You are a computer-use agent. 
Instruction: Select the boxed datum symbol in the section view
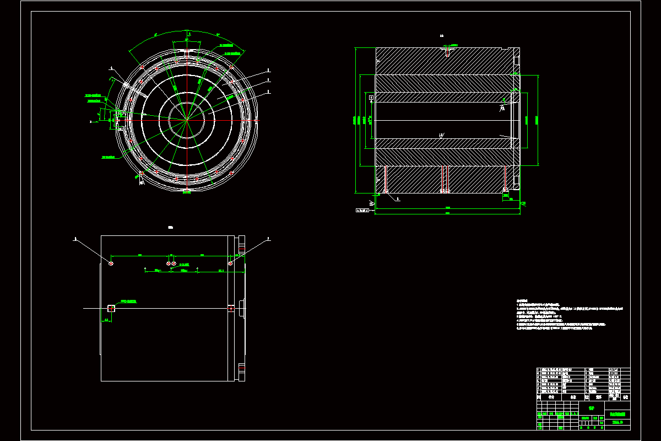371,98
